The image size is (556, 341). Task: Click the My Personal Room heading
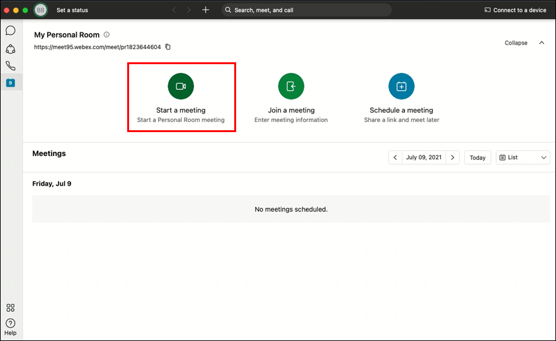click(x=67, y=35)
